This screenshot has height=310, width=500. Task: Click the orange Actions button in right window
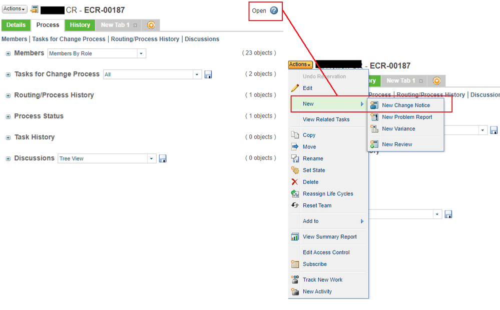click(300, 64)
